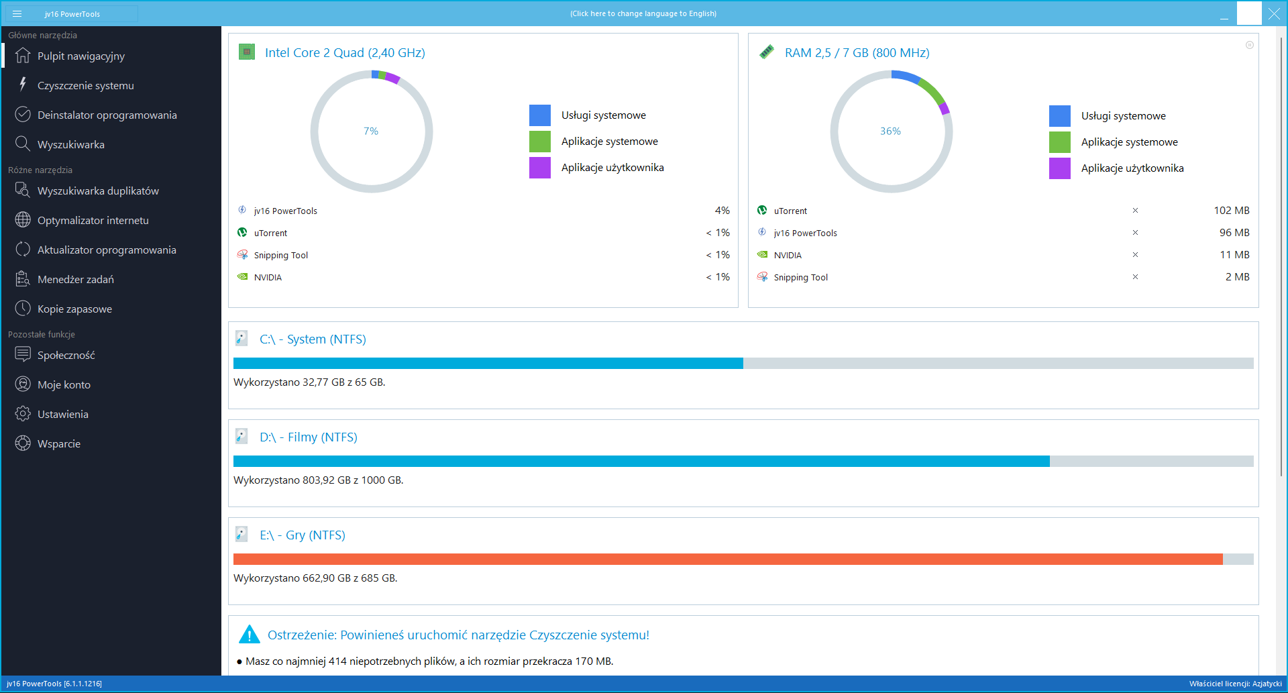
Task: Close Snipping Tool process in RAM list
Action: pyautogui.click(x=1135, y=276)
